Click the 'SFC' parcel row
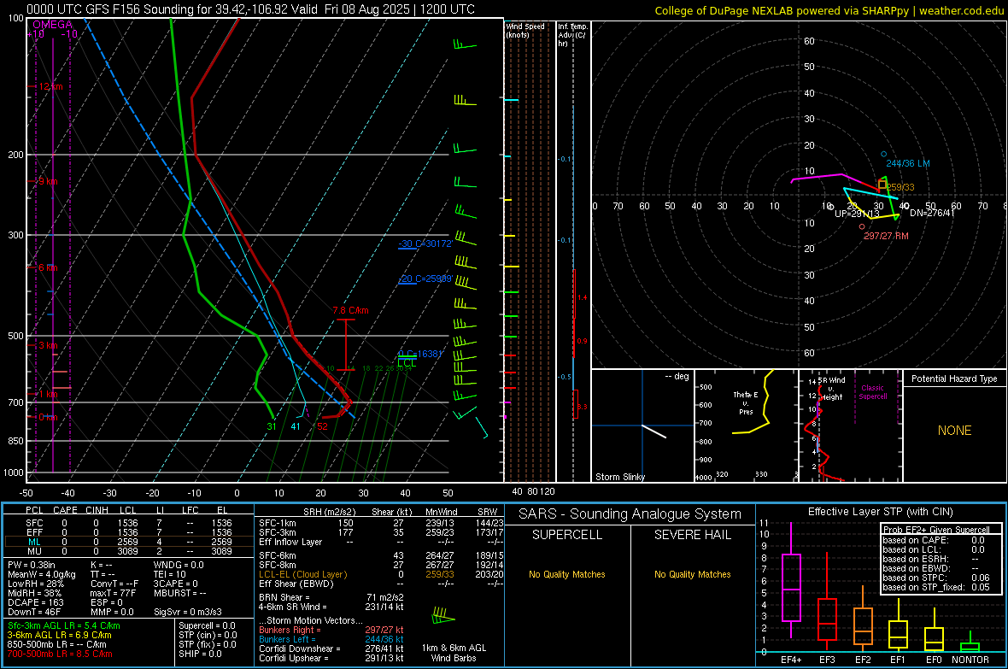The image size is (1008, 669). point(129,524)
